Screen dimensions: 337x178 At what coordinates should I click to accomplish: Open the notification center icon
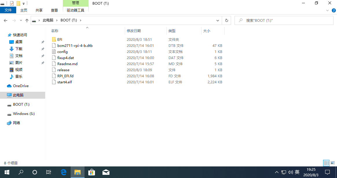pos(327,172)
